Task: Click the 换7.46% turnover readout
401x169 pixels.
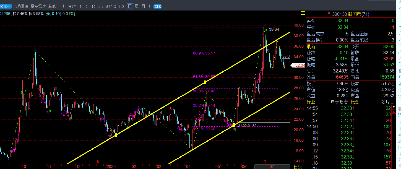Action: (x=20, y=14)
